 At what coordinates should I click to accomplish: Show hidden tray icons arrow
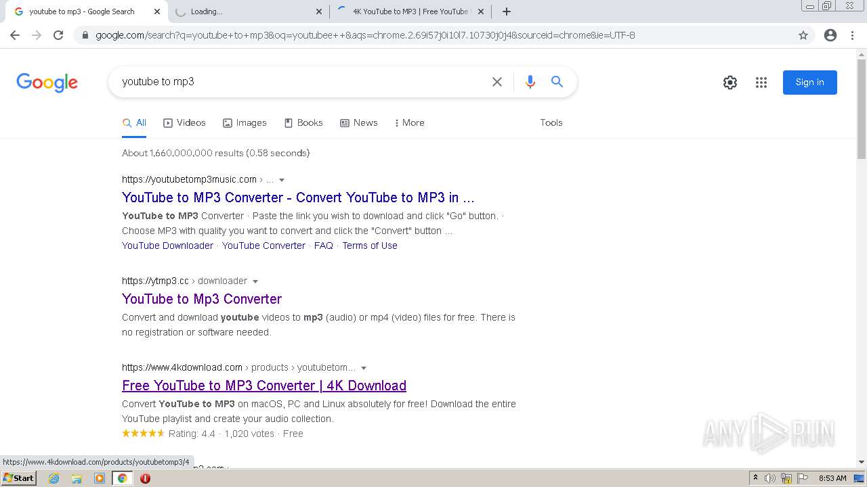pyautogui.click(x=755, y=478)
